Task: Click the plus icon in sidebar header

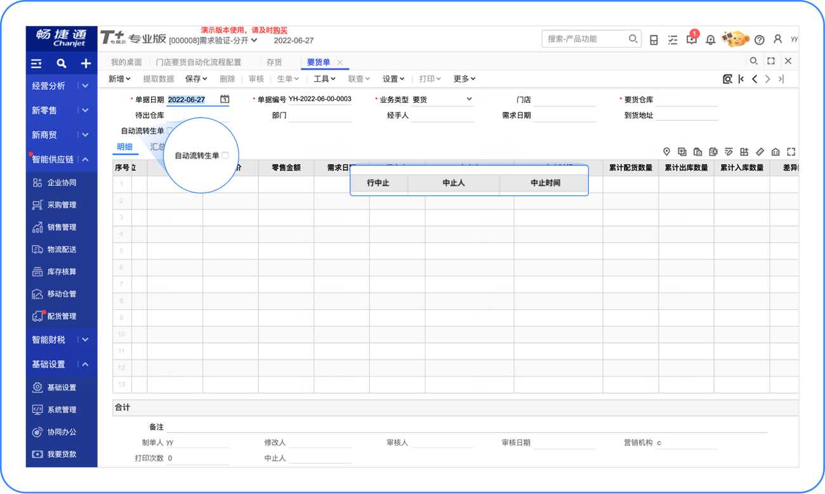Action: click(x=86, y=63)
